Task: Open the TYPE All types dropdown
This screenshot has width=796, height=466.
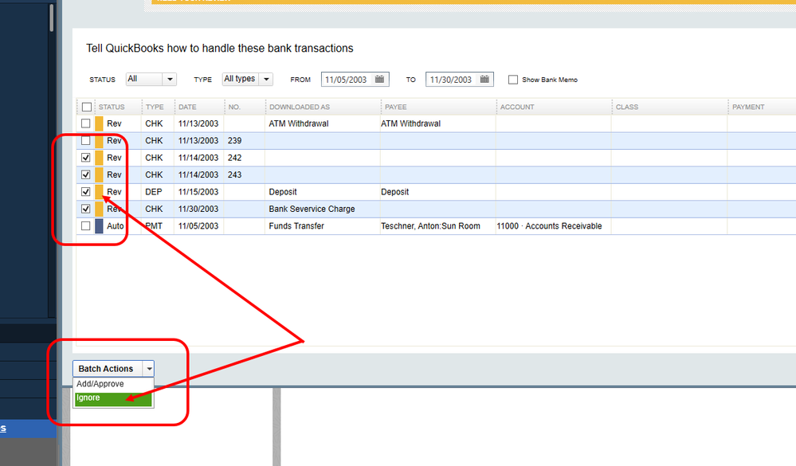Action: click(x=248, y=79)
